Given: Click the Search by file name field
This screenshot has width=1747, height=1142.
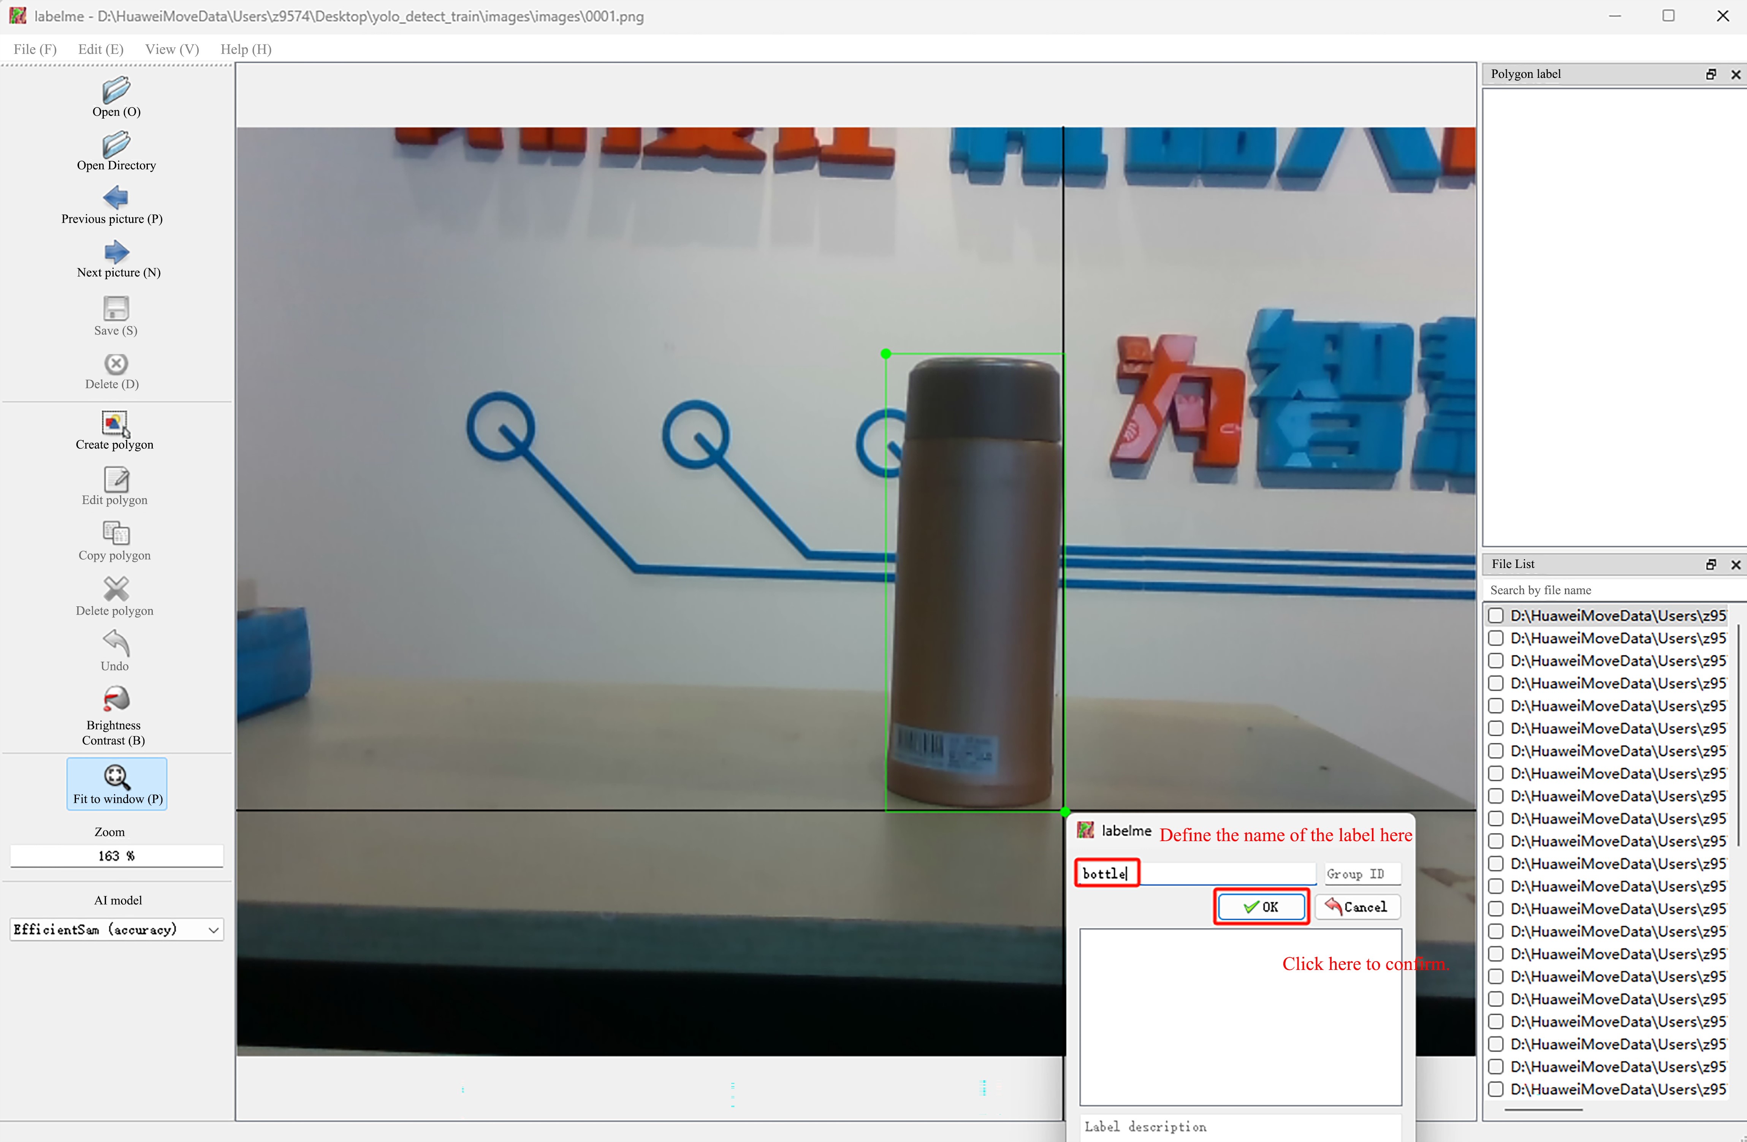Looking at the screenshot, I should [1608, 590].
